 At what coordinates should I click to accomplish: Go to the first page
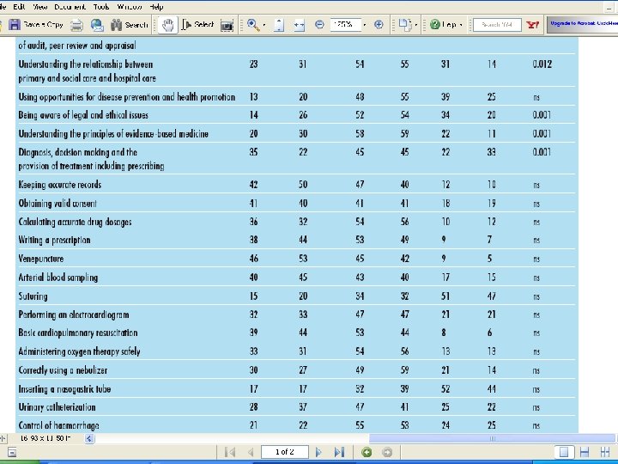pyautogui.click(x=230, y=452)
